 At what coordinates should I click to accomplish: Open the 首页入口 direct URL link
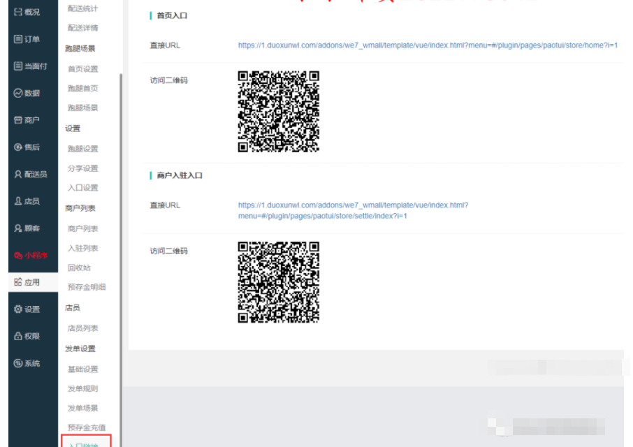[428, 45]
